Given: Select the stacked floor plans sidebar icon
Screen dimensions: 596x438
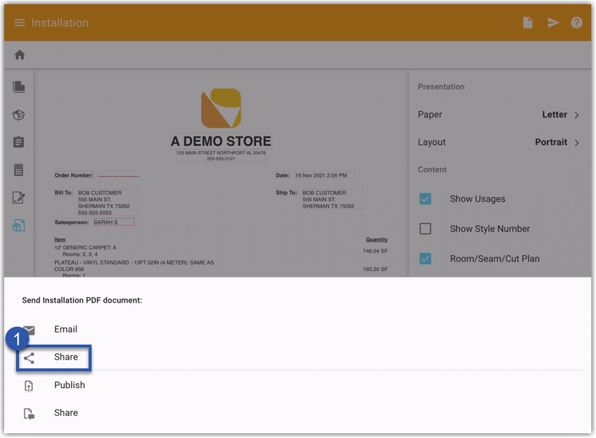Looking at the screenshot, I should click(18, 87).
